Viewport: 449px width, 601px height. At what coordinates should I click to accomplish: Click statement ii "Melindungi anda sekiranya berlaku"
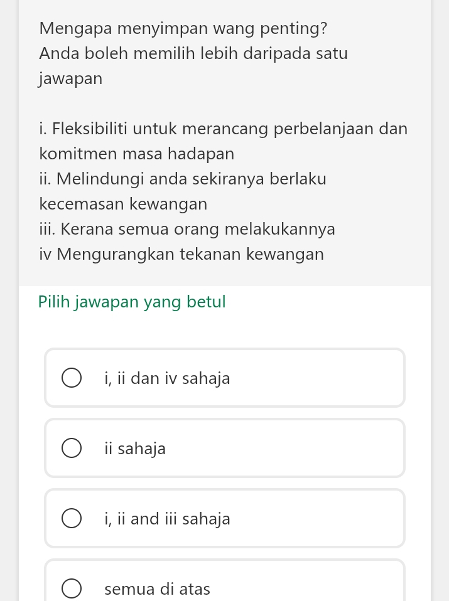click(183, 179)
